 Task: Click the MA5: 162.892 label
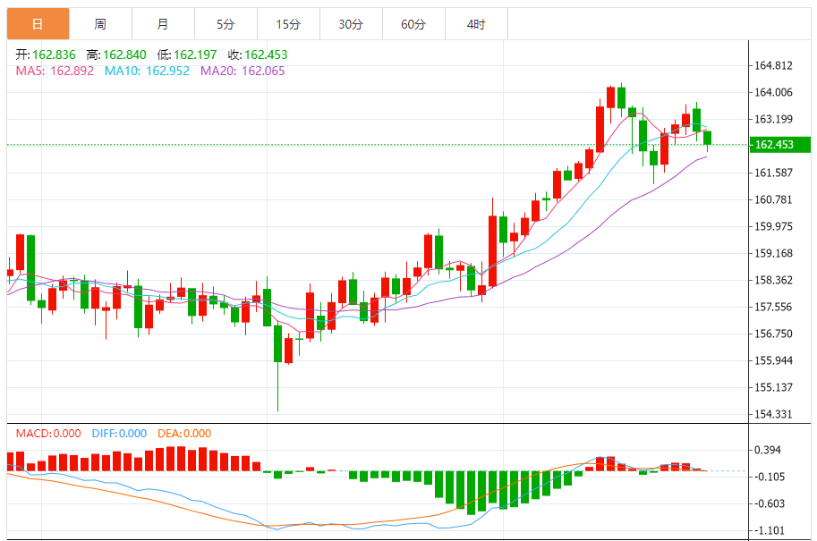55,71
